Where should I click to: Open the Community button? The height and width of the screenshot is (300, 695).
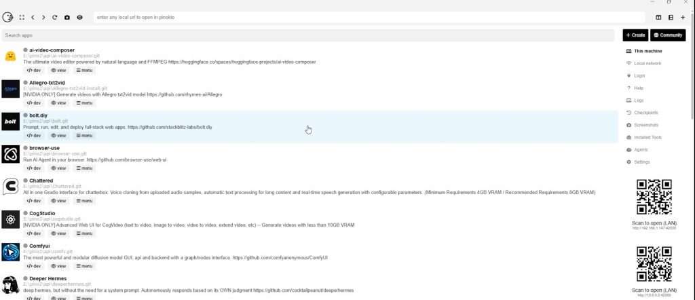click(668, 35)
